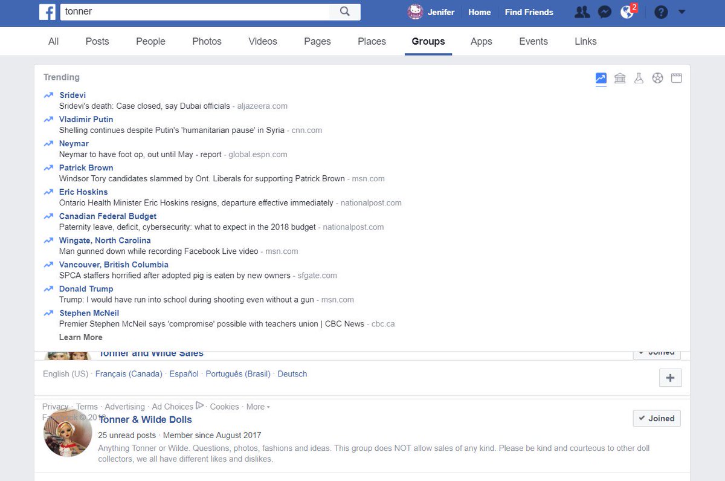Screen dimensions: 725x481
Task: Expand the More footer dropdown
Action: pyautogui.click(x=258, y=407)
